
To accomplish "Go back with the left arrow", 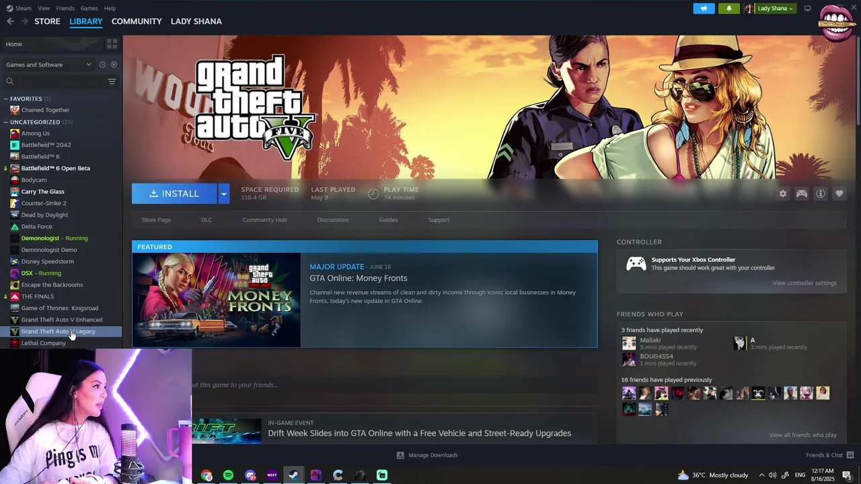I will (x=10, y=22).
